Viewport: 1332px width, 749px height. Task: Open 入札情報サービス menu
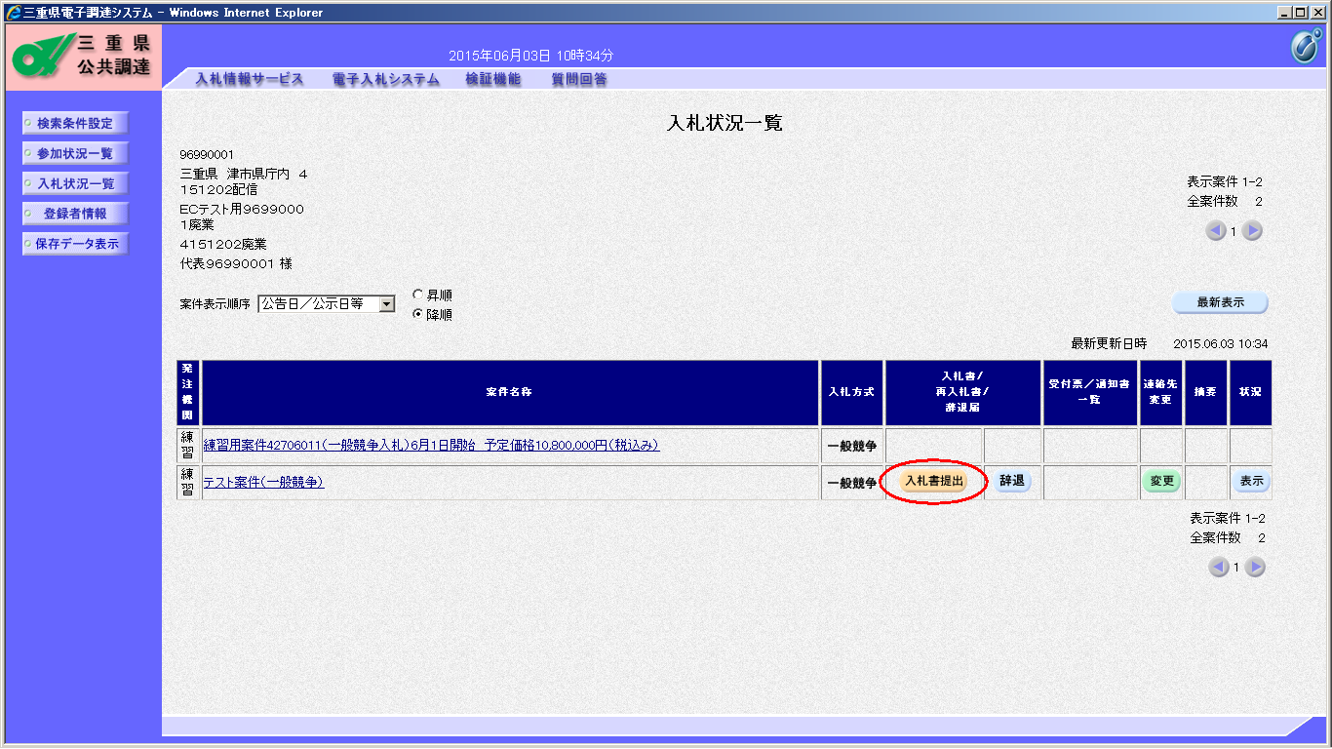coord(250,79)
